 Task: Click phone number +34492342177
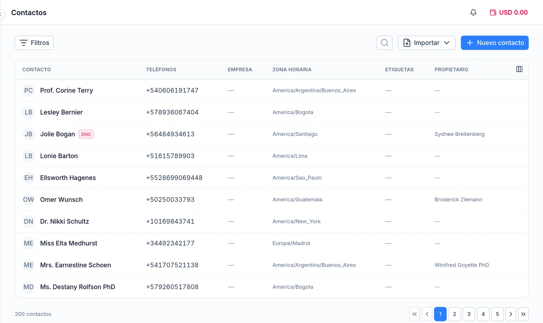pyautogui.click(x=170, y=243)
